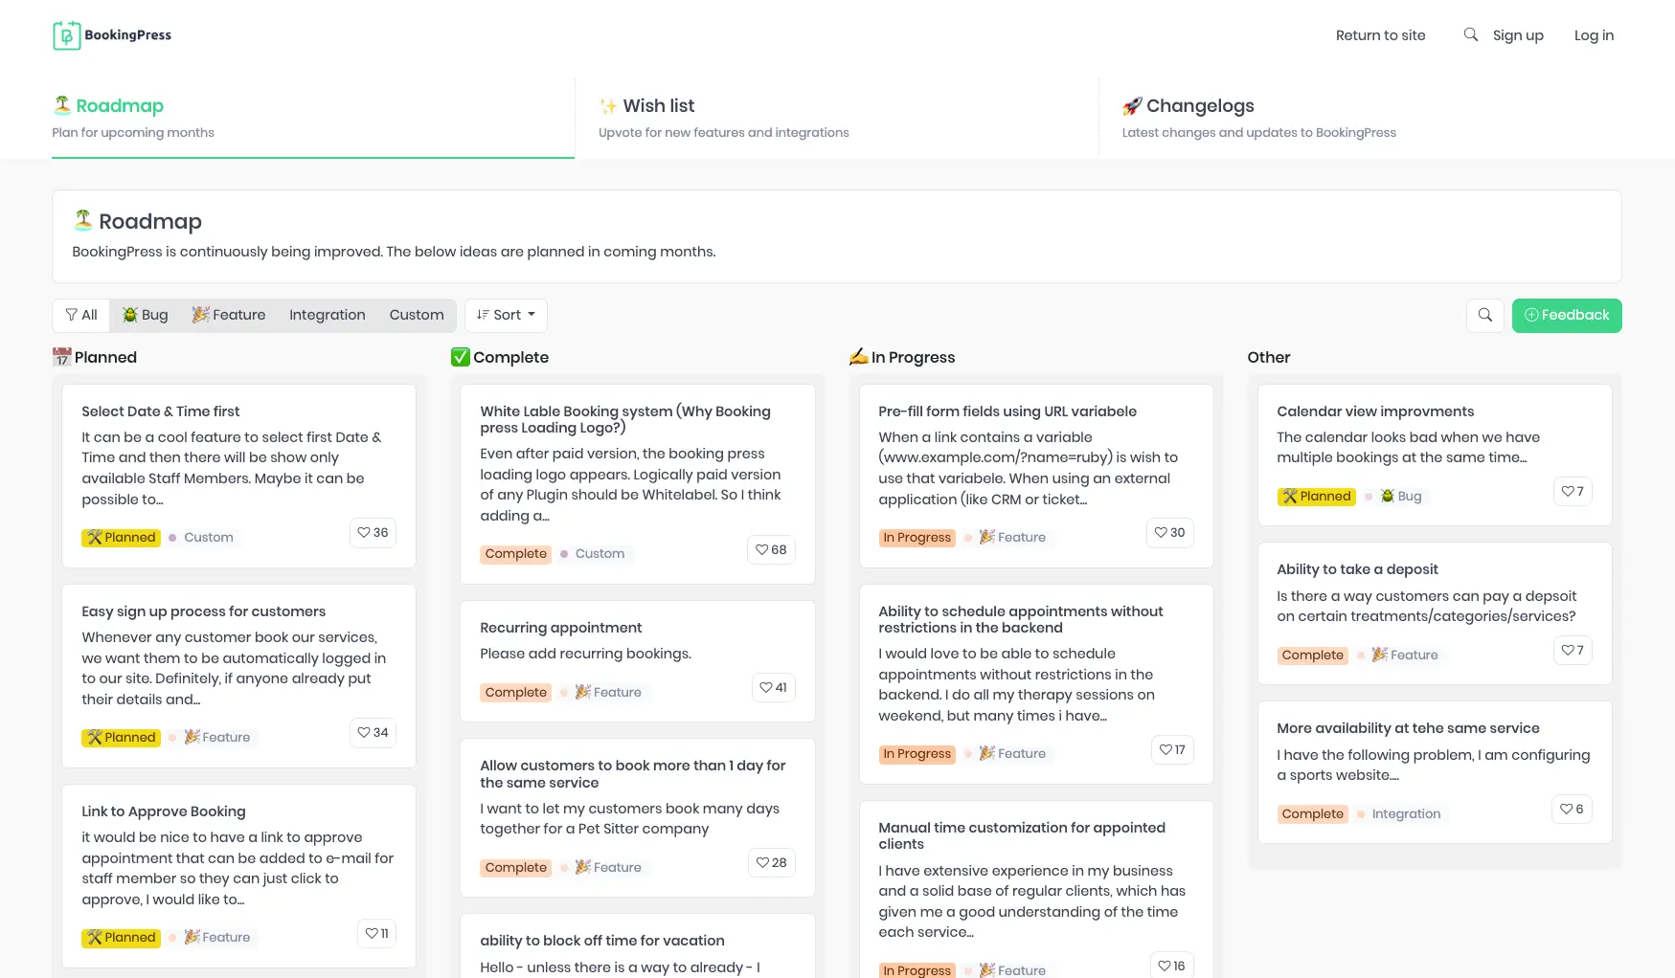Like the 'Recurring appointment' card

773,687
